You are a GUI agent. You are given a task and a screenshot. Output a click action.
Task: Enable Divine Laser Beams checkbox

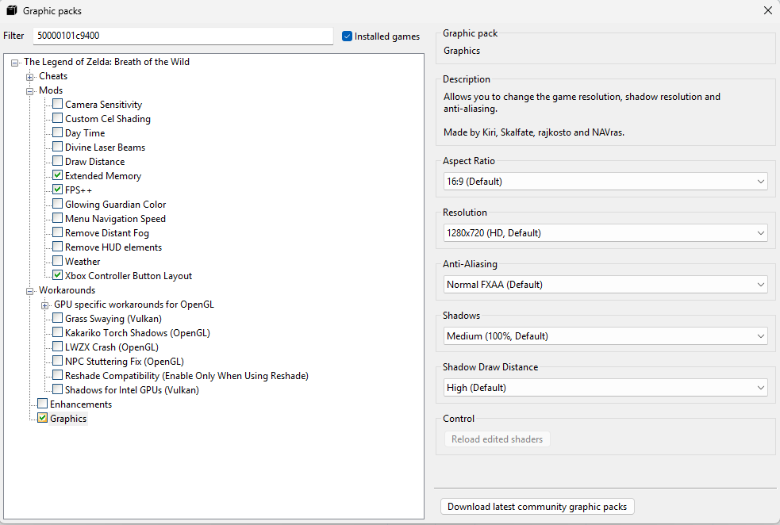[x=58, y=147]
